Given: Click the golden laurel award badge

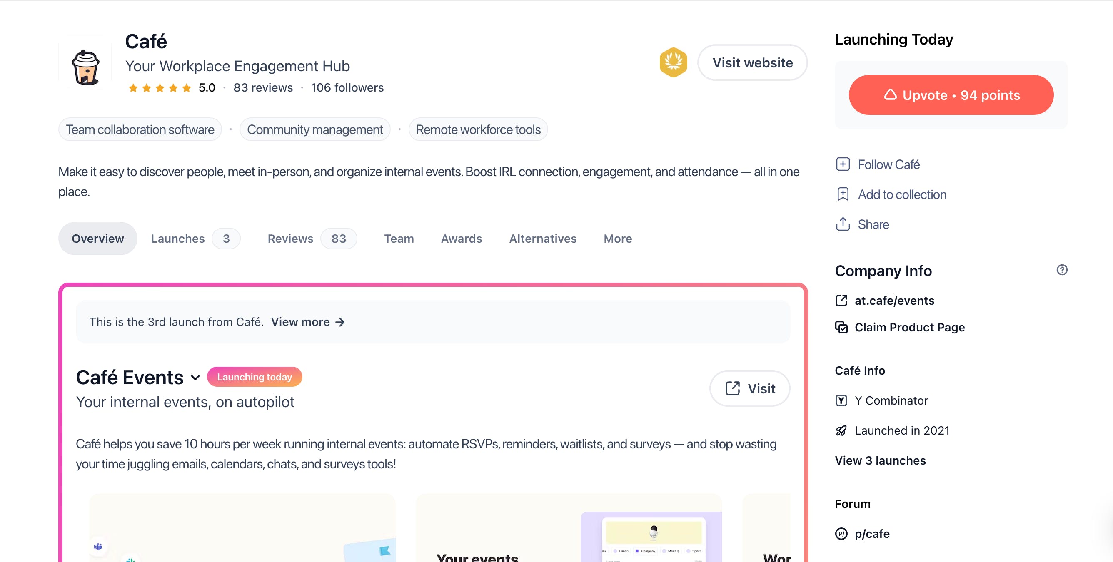Looking at the screenshot, I should point(673,62).
